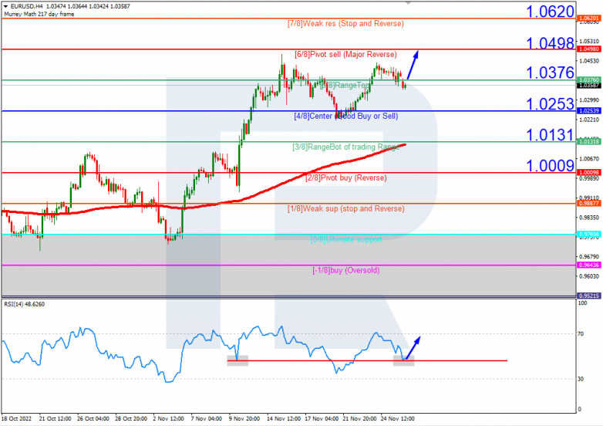Select the magenta 0.96436 price tag
603x426 pixels.
[x=589, y=265]
